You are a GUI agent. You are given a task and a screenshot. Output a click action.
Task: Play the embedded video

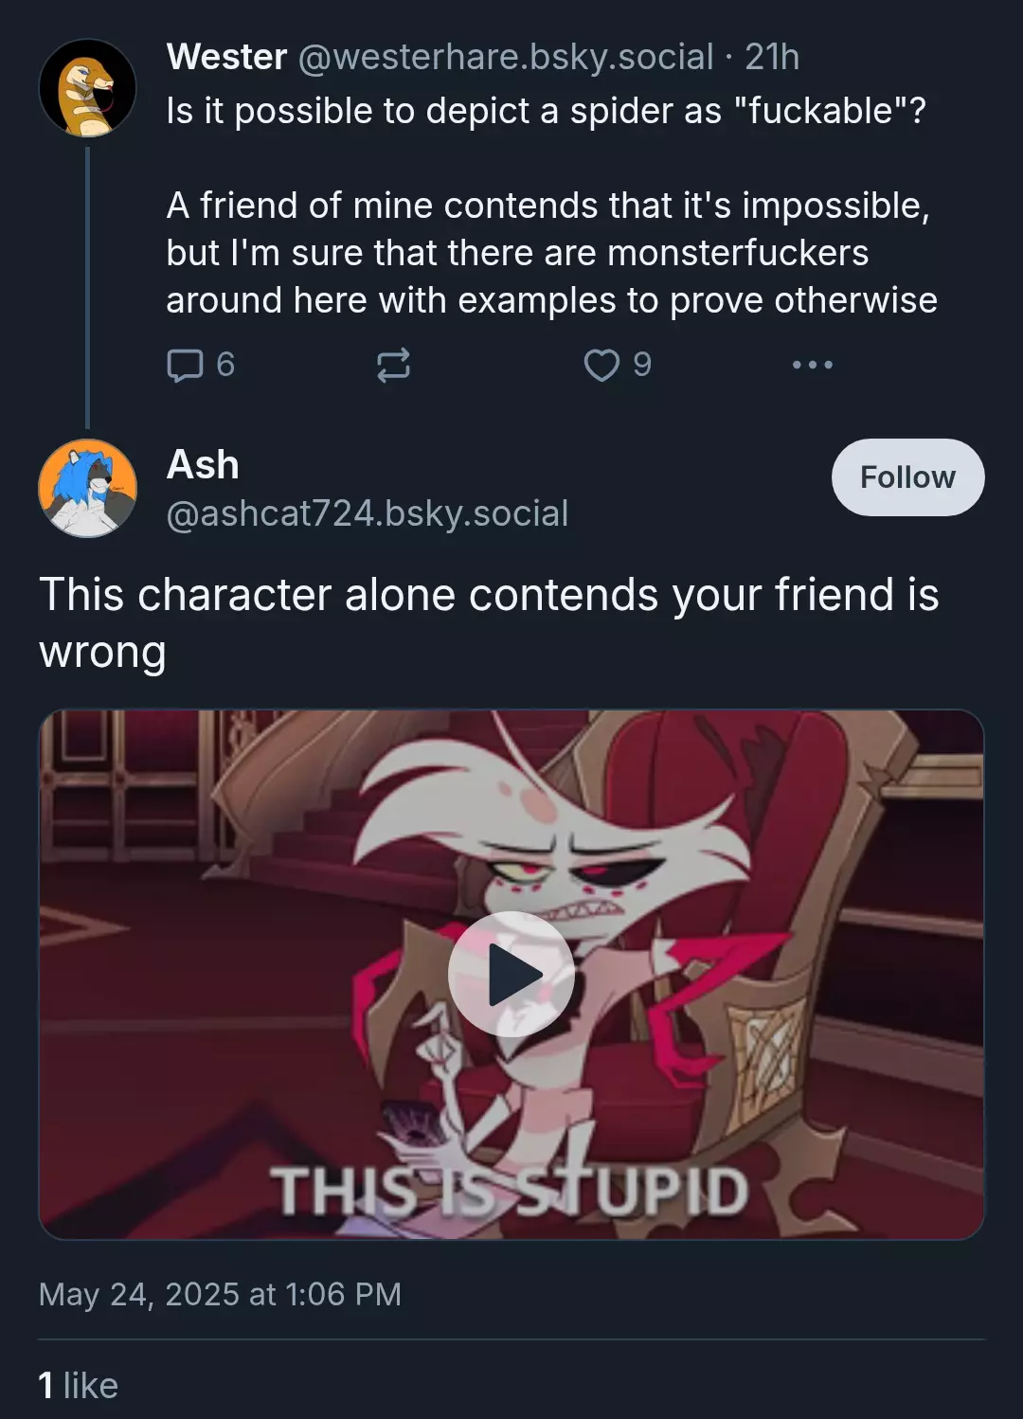tap(511, 974)
